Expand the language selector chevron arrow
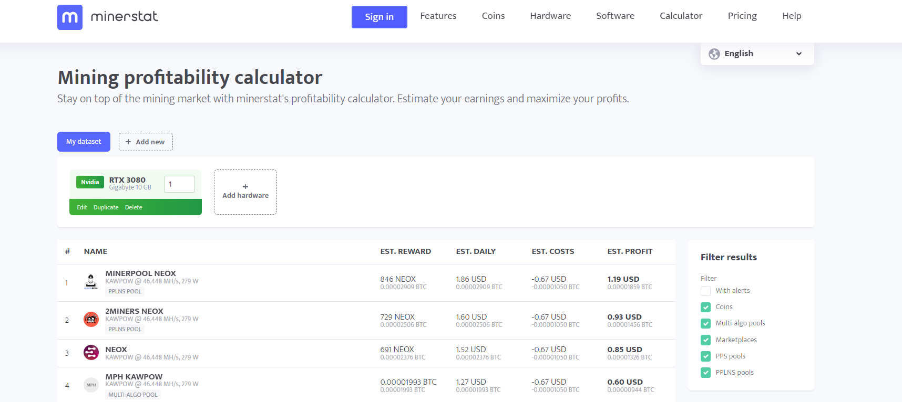The image size is (902, 402). [799, 54]
